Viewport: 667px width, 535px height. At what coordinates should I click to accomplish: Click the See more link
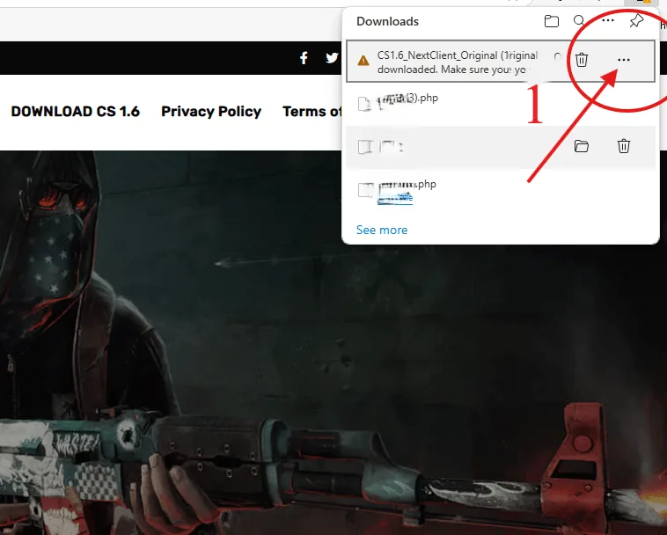pos(382,230)
